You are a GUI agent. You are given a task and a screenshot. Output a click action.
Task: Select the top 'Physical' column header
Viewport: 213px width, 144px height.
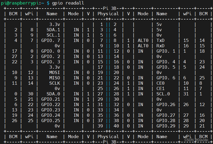coord(108,14)
